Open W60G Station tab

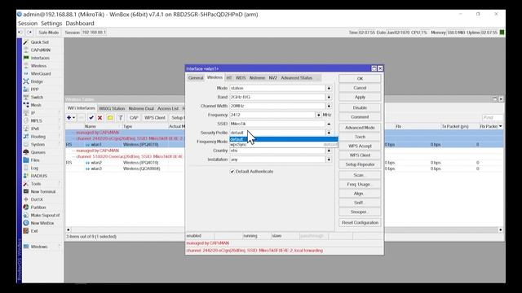click(x=112, y=108)
